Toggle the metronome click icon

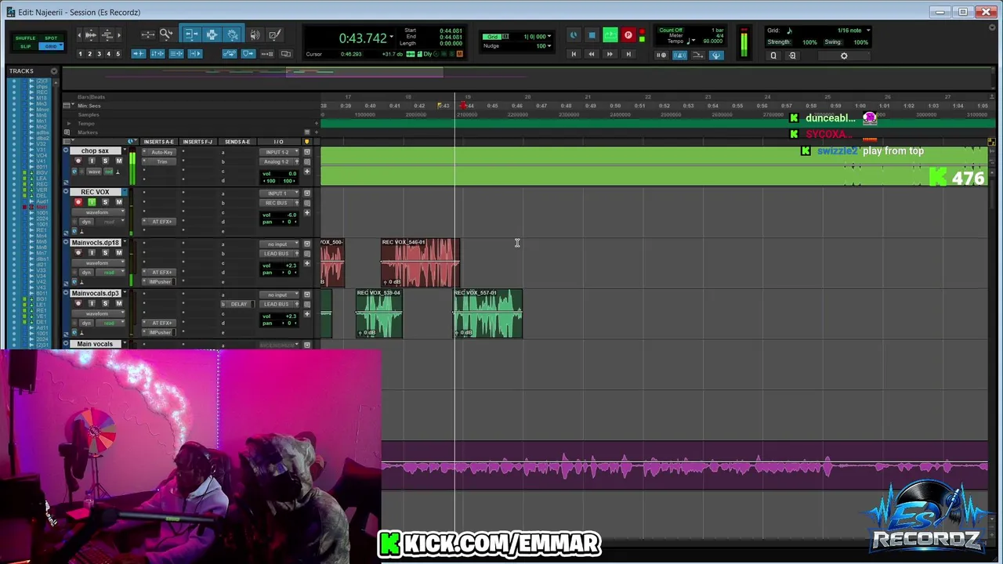click(x=679, y=55)
